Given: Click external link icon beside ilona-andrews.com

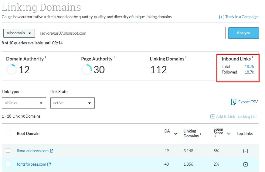Looking at the screenshot, I should (x=52, y=151).
